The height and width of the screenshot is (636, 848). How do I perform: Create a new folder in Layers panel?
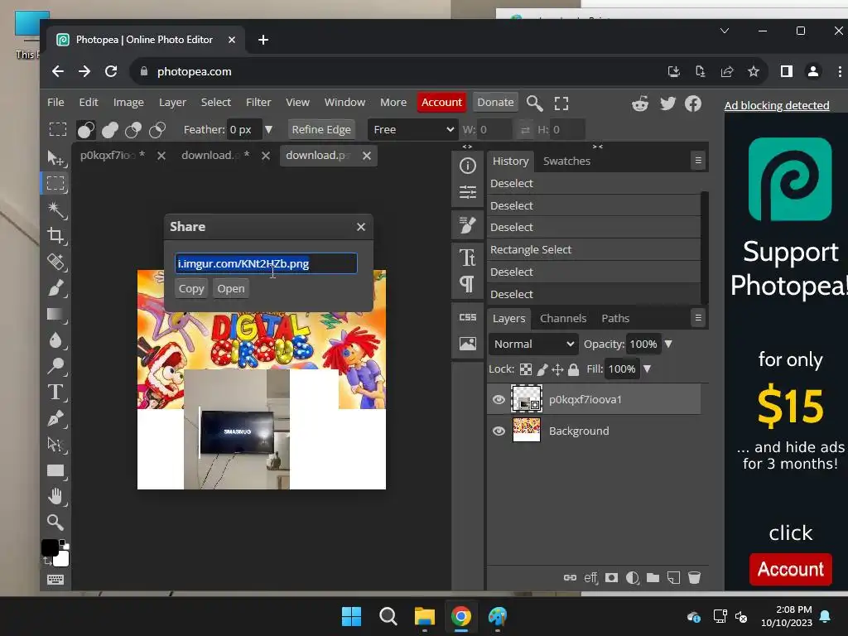(x=653, y=577)
